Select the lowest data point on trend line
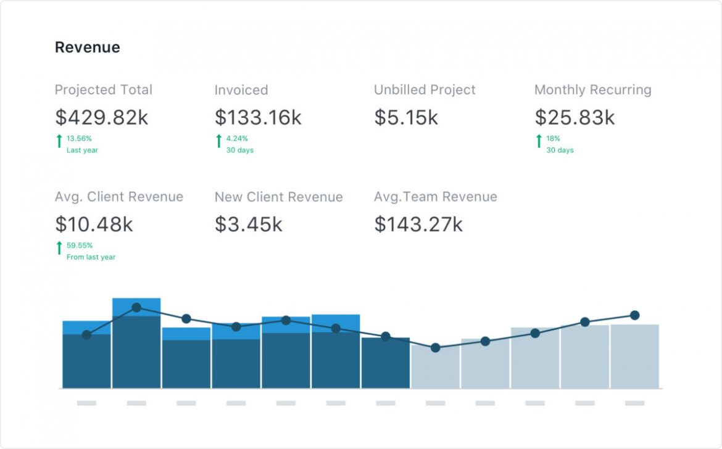The image size is (722, 449). (435, 348)
